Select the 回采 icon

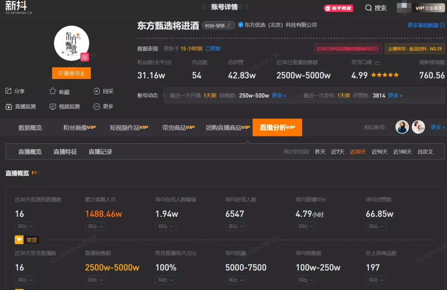pyautogui.click(x=96, y=91)
